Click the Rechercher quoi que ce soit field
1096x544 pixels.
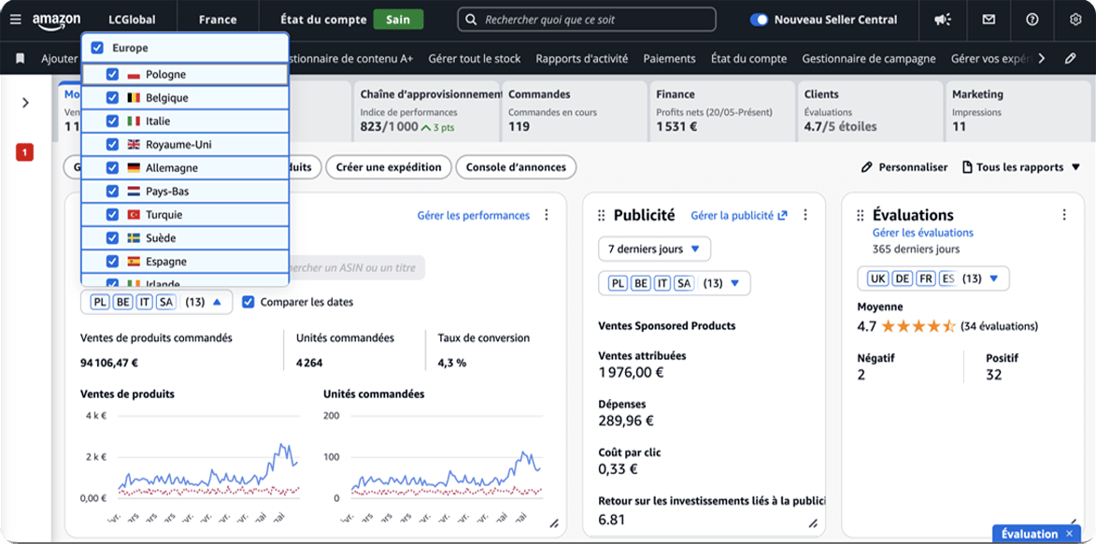click(587, 20)
